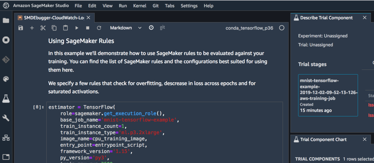
Task: Click the base_job_name code line
Action: pyautogui.click(x=120, y=120)
